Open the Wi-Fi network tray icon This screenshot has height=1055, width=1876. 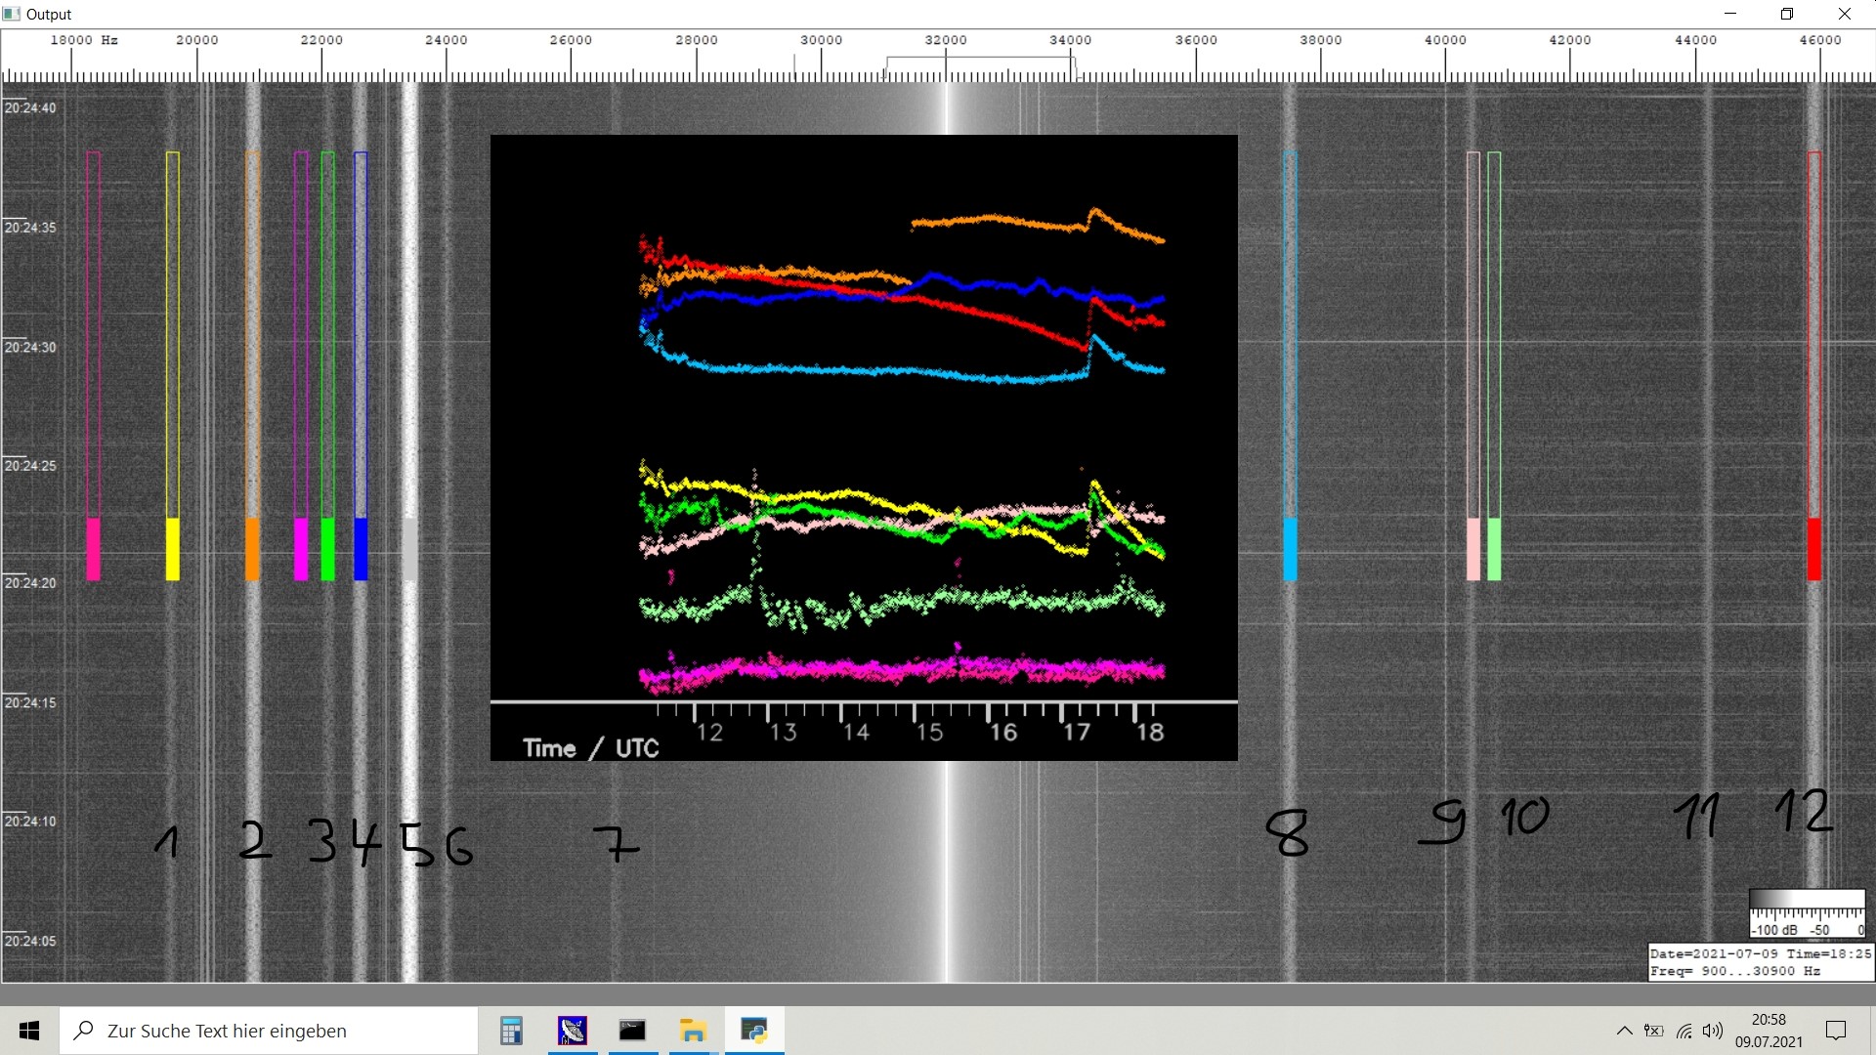pyautogui.click(x=1684, y=1031)
